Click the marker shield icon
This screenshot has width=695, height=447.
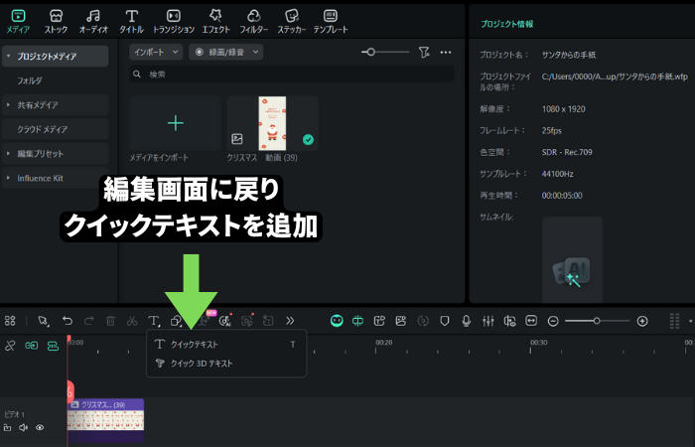445,321
